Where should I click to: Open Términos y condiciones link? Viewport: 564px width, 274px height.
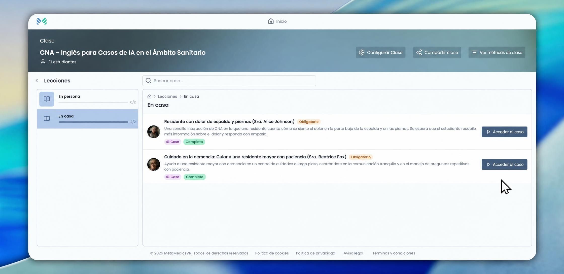394,253
